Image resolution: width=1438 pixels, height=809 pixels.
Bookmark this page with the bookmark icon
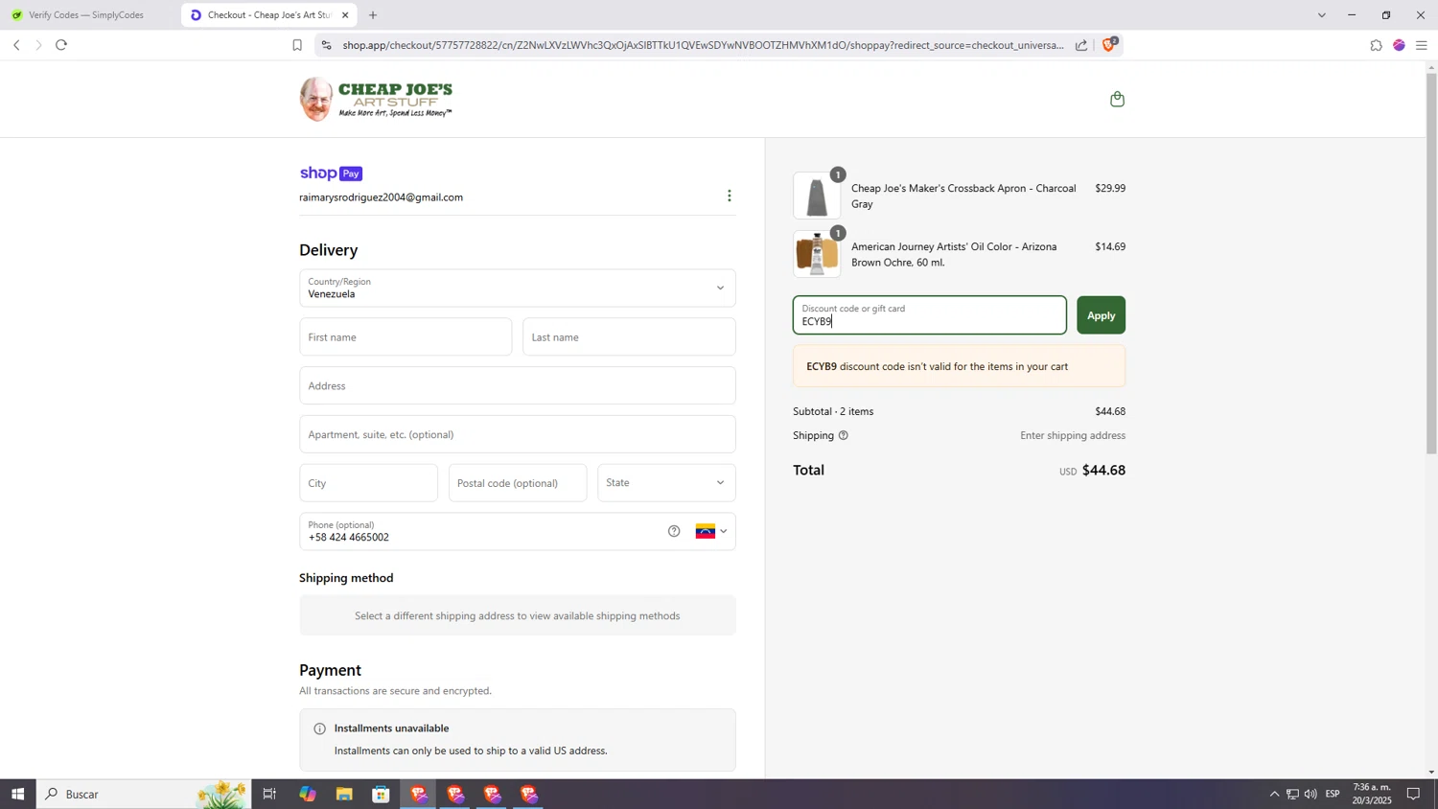click(297, 45)
